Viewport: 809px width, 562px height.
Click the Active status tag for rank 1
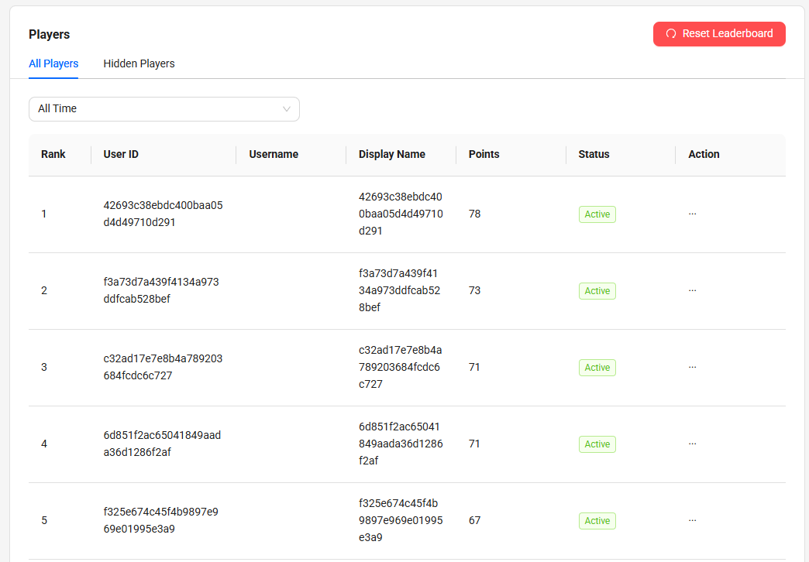click(x=597, y=214)
